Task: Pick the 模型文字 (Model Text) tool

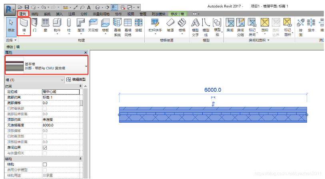Action: pos(195,23)
